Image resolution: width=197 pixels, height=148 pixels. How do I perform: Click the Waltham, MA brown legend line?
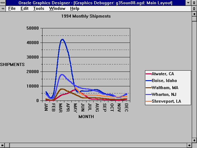tap(148, 88)
